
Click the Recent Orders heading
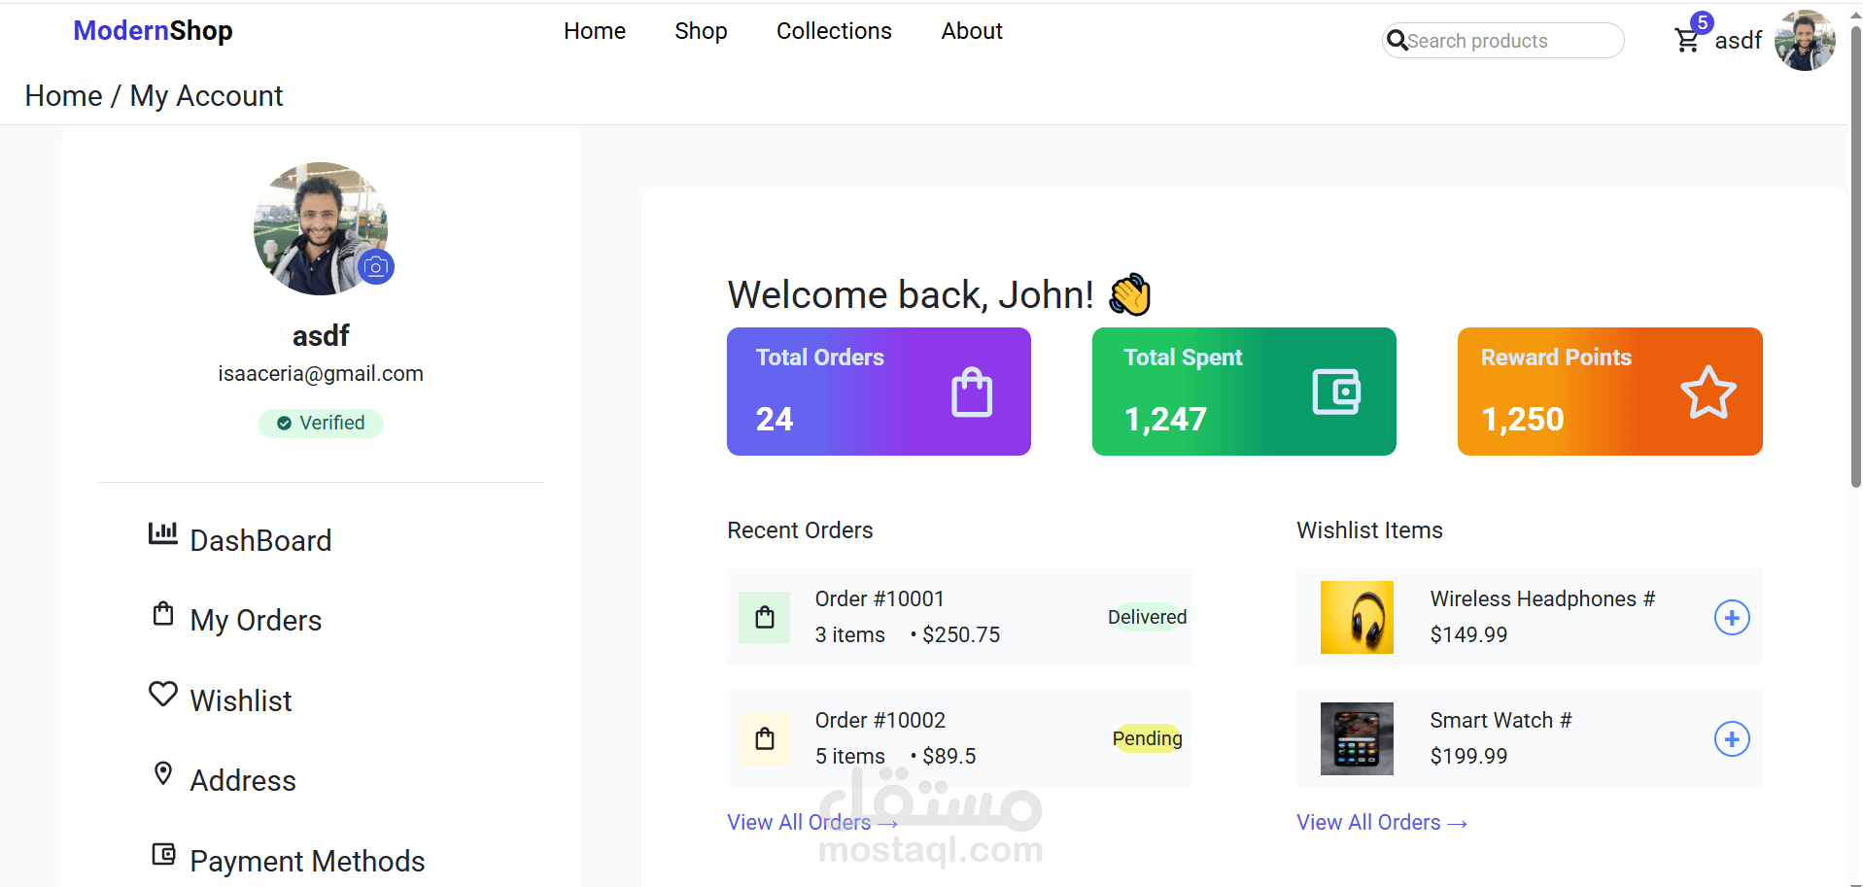click(x=800, y=530)
